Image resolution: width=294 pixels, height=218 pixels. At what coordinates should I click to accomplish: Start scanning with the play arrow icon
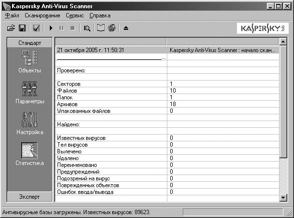[51, 28]
